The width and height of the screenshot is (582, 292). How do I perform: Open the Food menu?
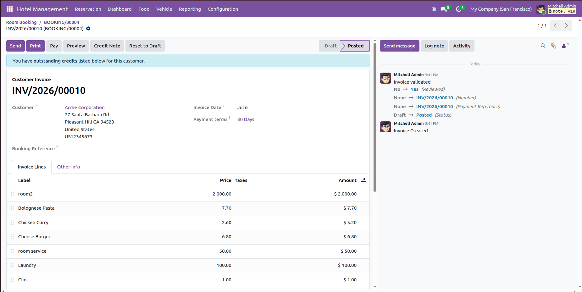pos(144,9)
